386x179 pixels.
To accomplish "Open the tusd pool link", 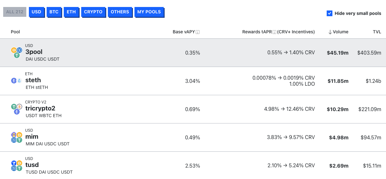I will 32,165.
